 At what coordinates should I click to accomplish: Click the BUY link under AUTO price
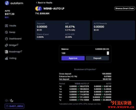tap(7, 17)
